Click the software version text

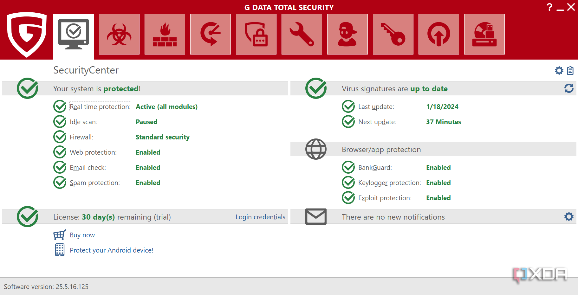click(x=46, y=287)
